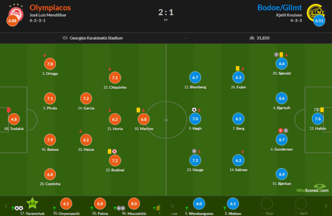Image resolution: width=332 pixels, height=216 pixels.
Task: Click the yellow card icon above Evjen
Action: [237, 68]
